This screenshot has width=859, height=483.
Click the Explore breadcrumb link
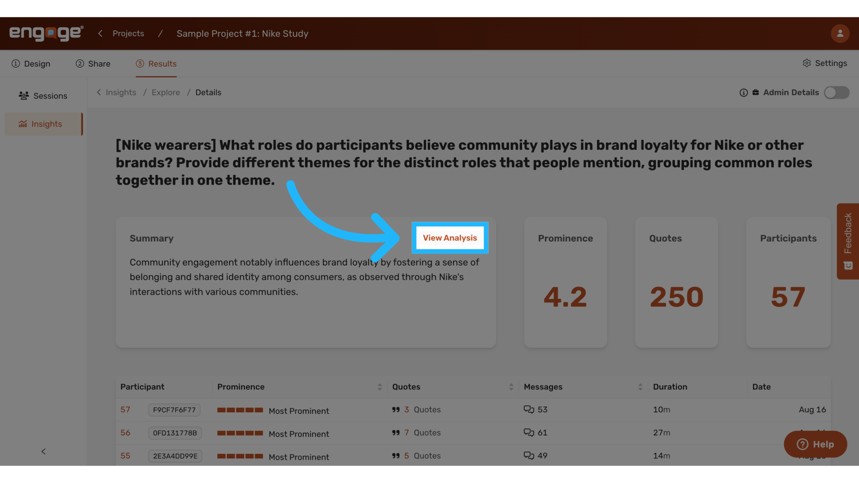(x=166, y=93)
